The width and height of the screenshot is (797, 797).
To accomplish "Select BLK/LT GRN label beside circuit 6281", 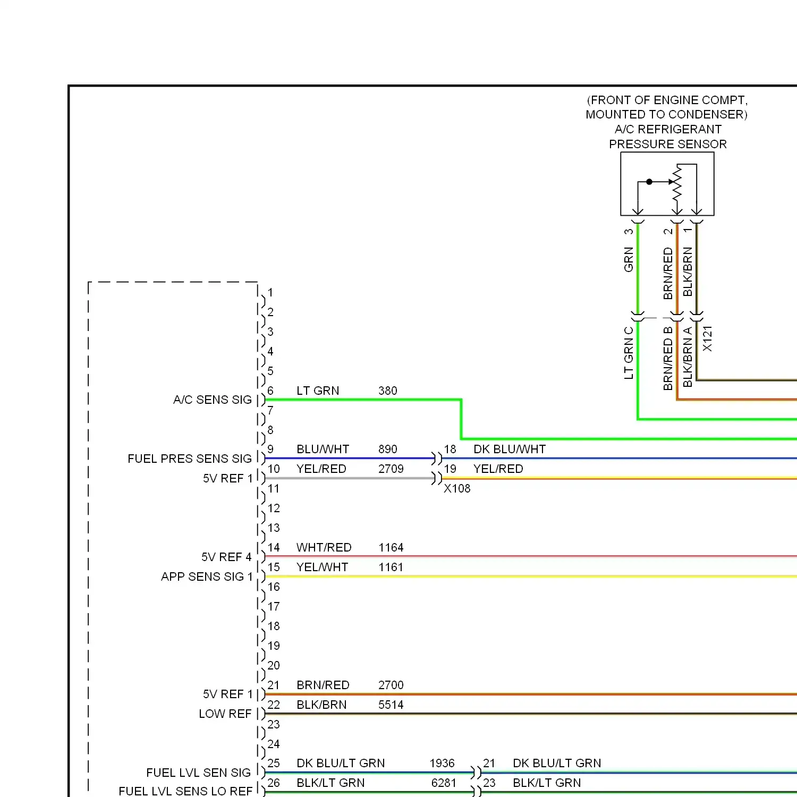I will 330,783.
